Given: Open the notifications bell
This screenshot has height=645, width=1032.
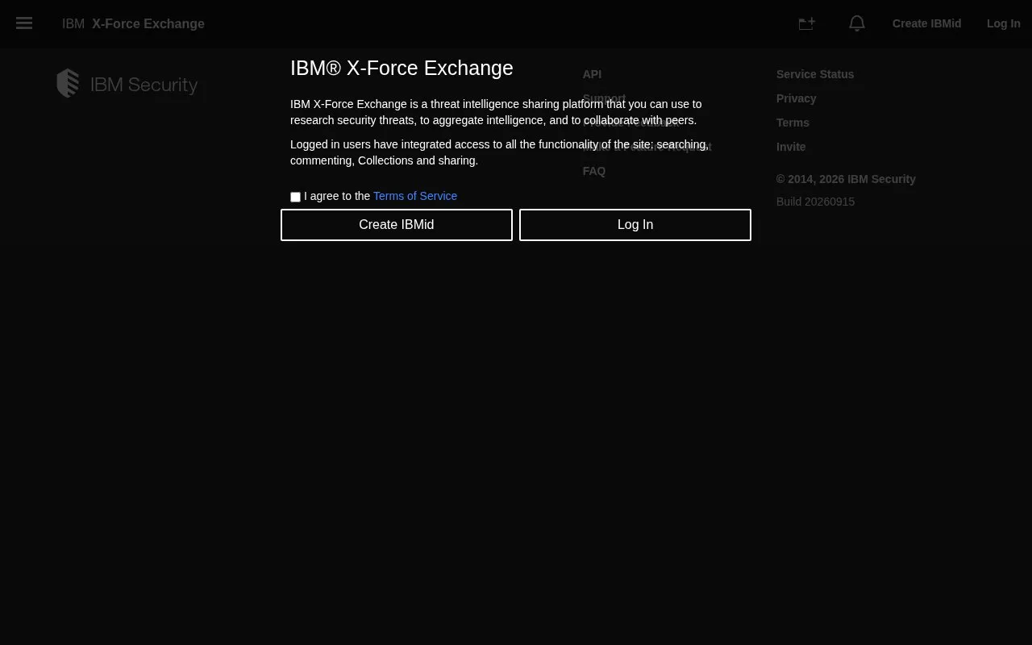Looking at the screenshot, I should [857, 23].
